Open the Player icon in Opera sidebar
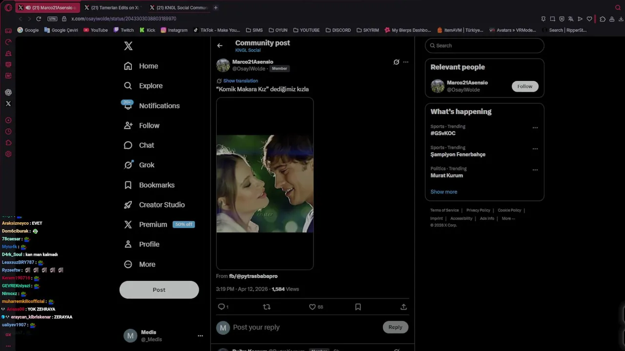Screen dimensions: 625x351 8,120
